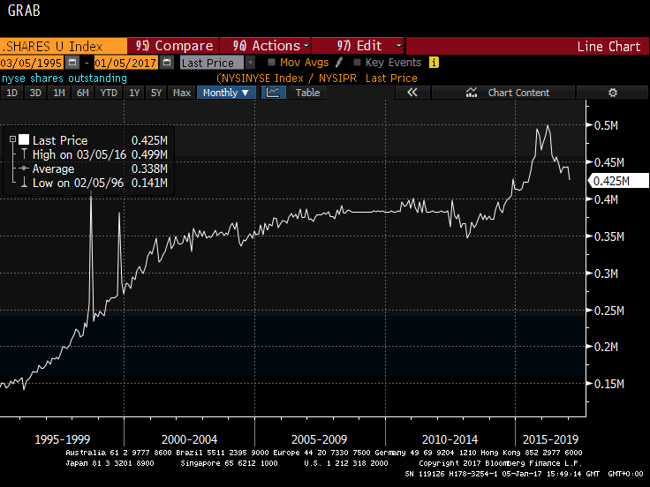This screenshot has width=650, height=487.
Task: Collapse panel with double-left arrow icon
Action: click(x=412, y=93)
